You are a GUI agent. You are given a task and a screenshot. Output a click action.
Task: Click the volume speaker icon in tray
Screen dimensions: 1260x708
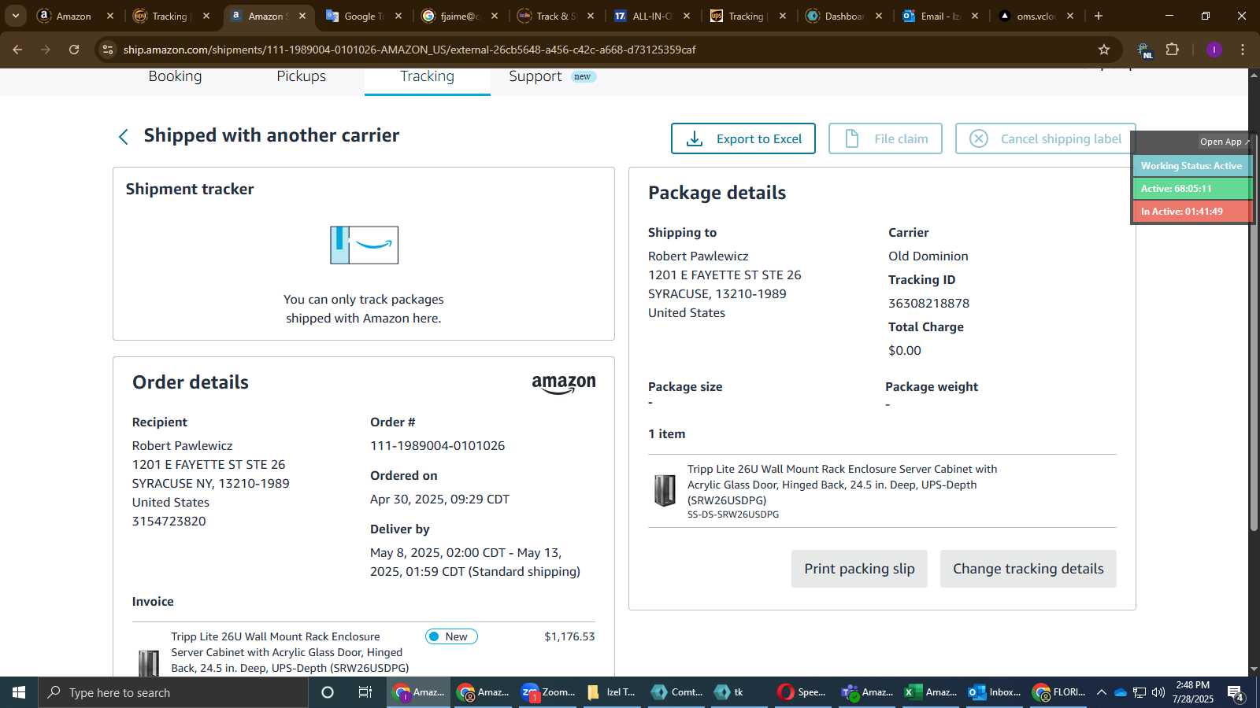coord(1158,692)
